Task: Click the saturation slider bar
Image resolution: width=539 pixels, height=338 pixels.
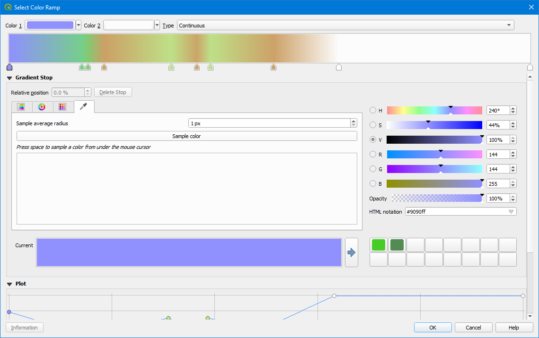Action: click(x=434, y=125)
